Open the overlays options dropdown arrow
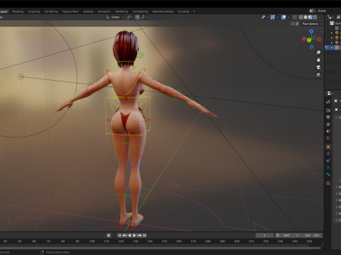The width and height of the screenshot is (341, 255). pyautogui.click(x=288, y=17)
